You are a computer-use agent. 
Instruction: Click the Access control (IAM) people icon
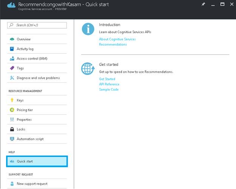[x=12, y=58]
